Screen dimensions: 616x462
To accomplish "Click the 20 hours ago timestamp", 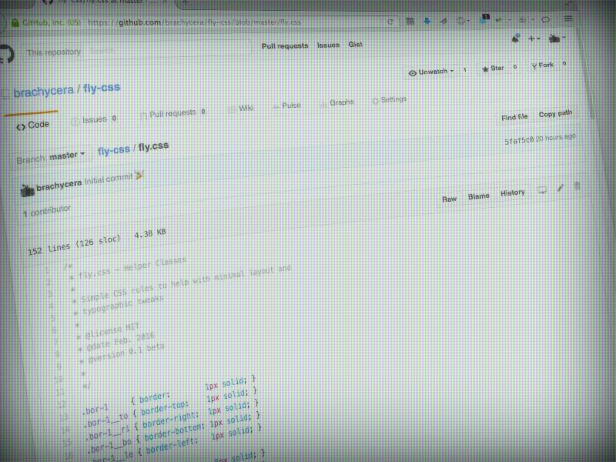I will 556,138.
